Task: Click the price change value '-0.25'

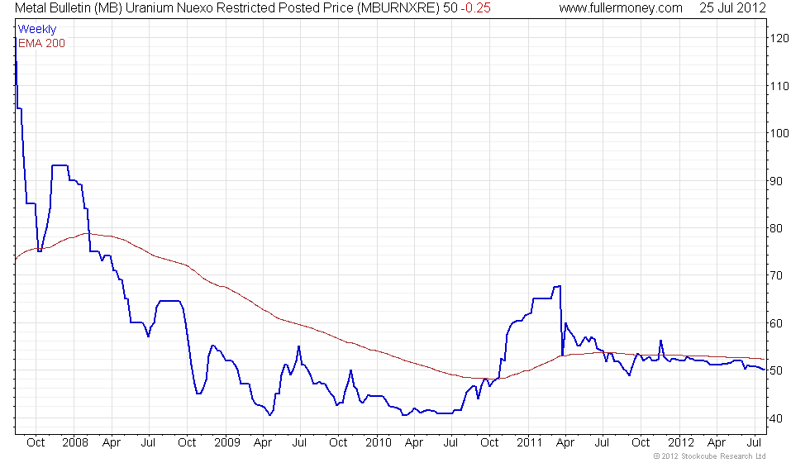Action: click(x=475, y=8)
